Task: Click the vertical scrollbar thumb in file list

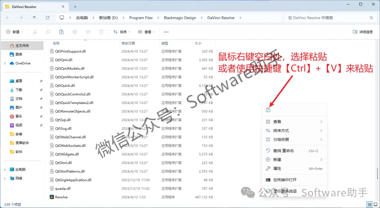Action: (377, 174)
